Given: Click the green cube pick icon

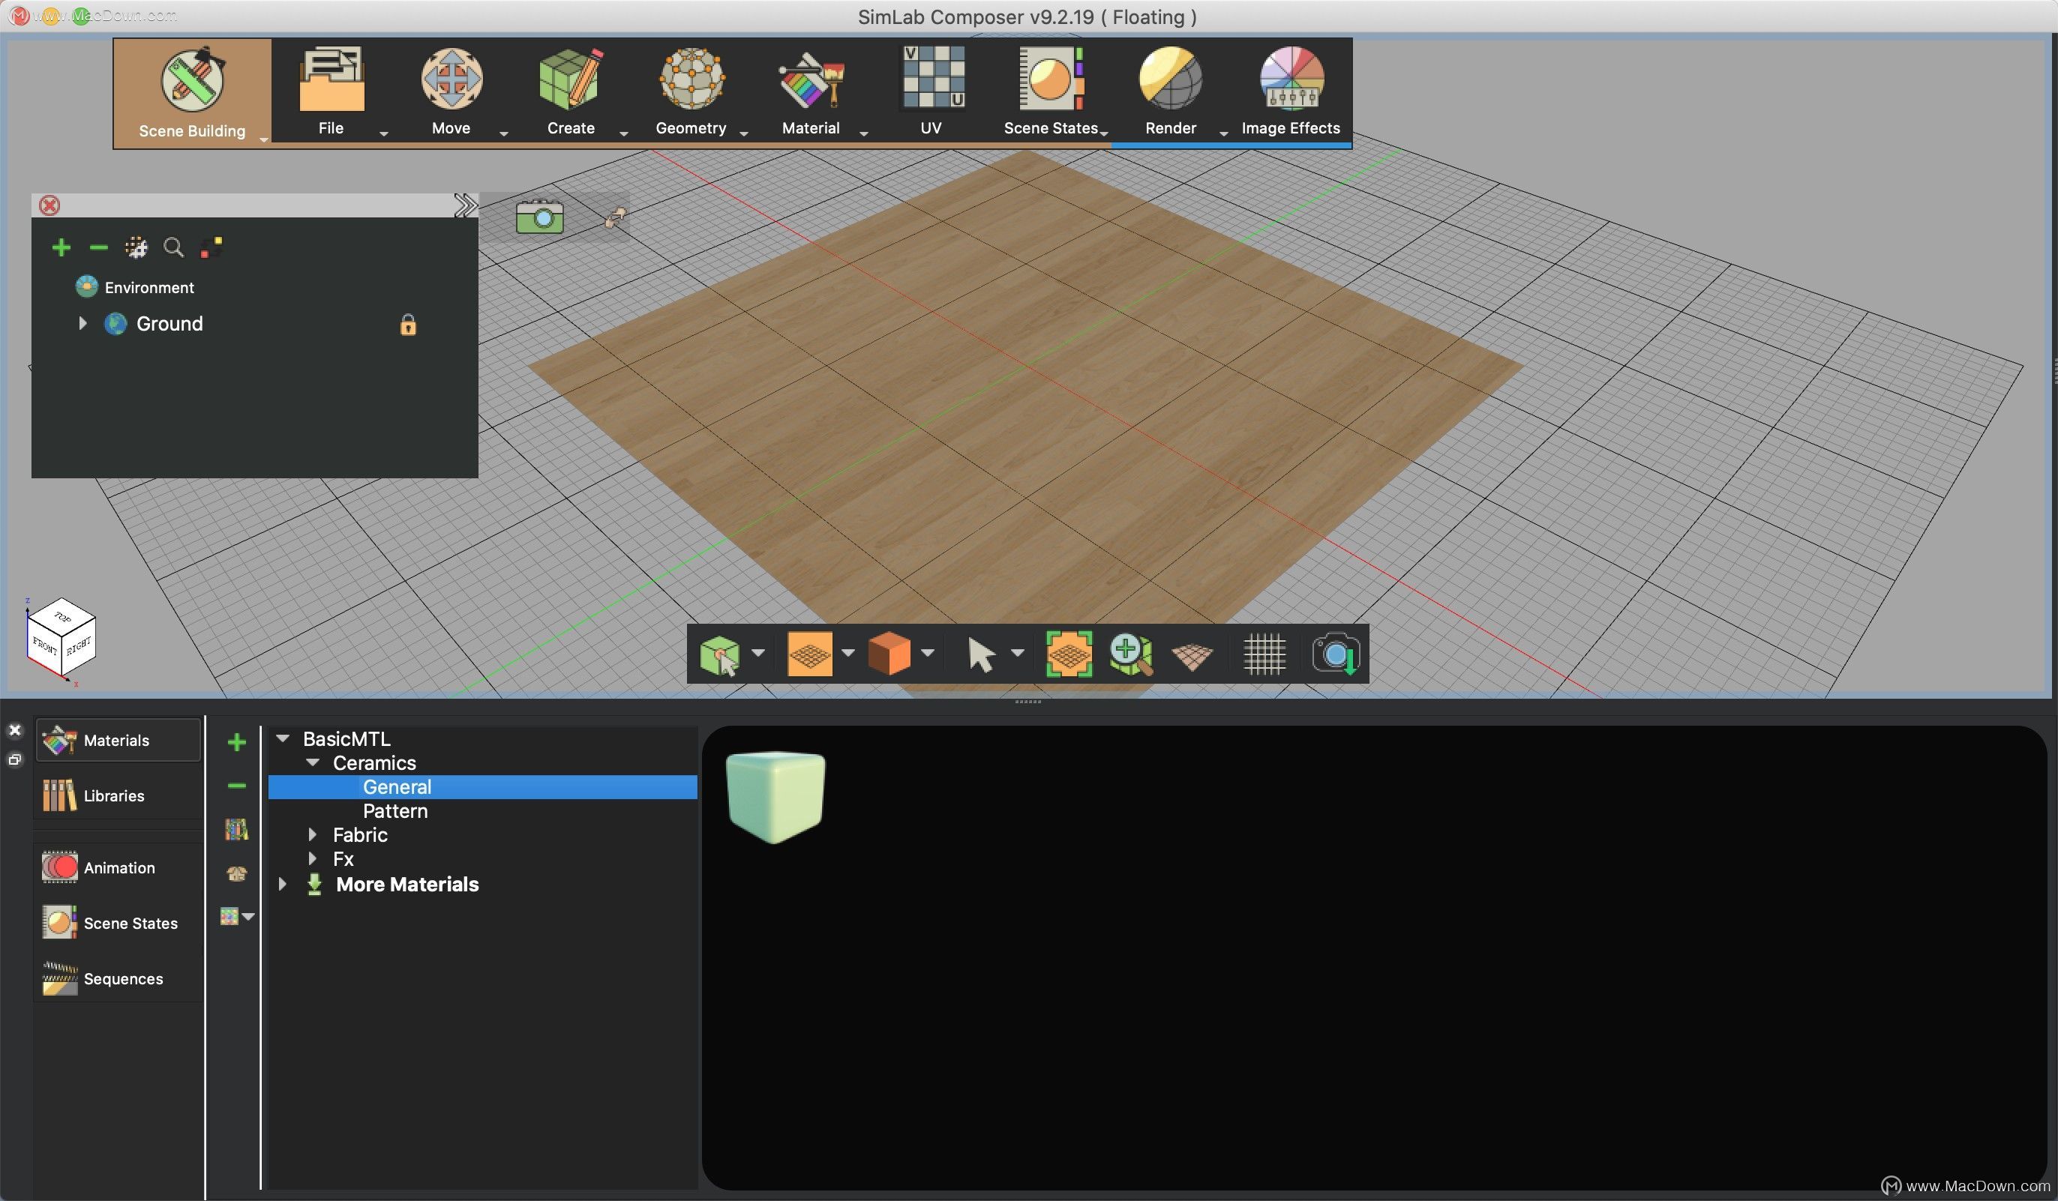Looking at the screenshot, I should tap(720, 654).
